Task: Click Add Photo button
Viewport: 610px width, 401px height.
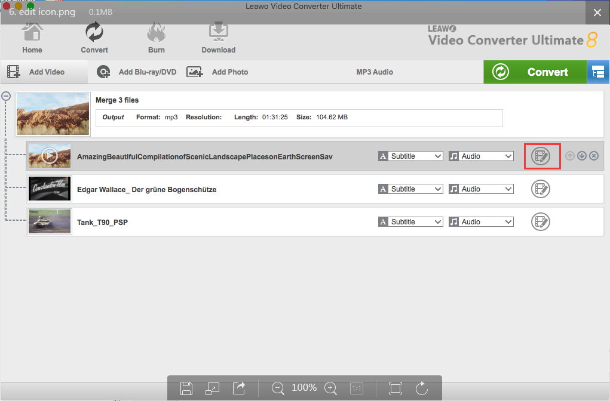Action: click(x=217, y=72)
